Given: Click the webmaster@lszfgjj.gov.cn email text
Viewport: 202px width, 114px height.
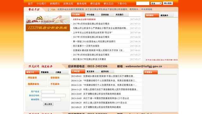Looking at the screenshot, I should point(144,66).
